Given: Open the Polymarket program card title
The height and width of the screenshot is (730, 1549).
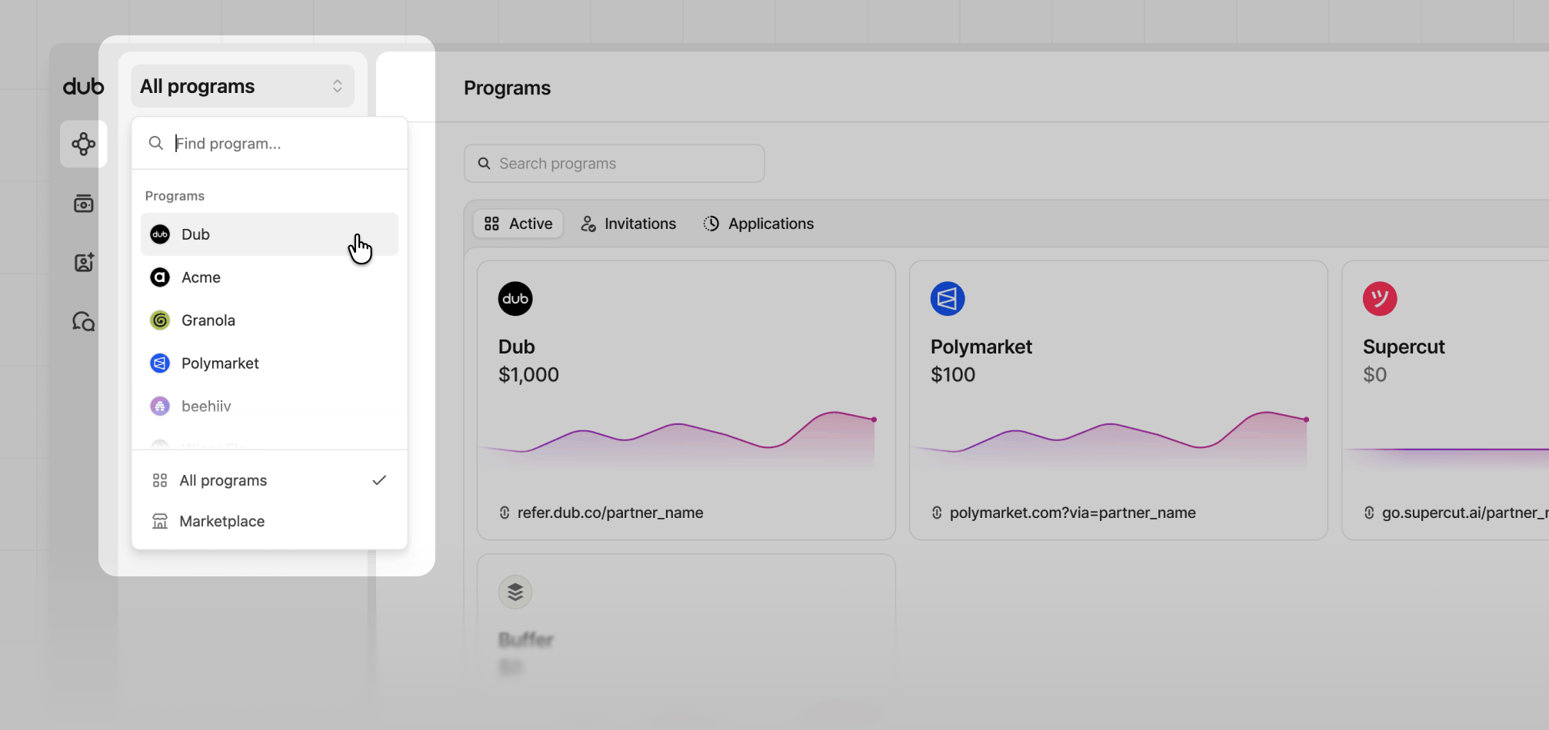Looking at the screenshot, I should pos(981,347).
